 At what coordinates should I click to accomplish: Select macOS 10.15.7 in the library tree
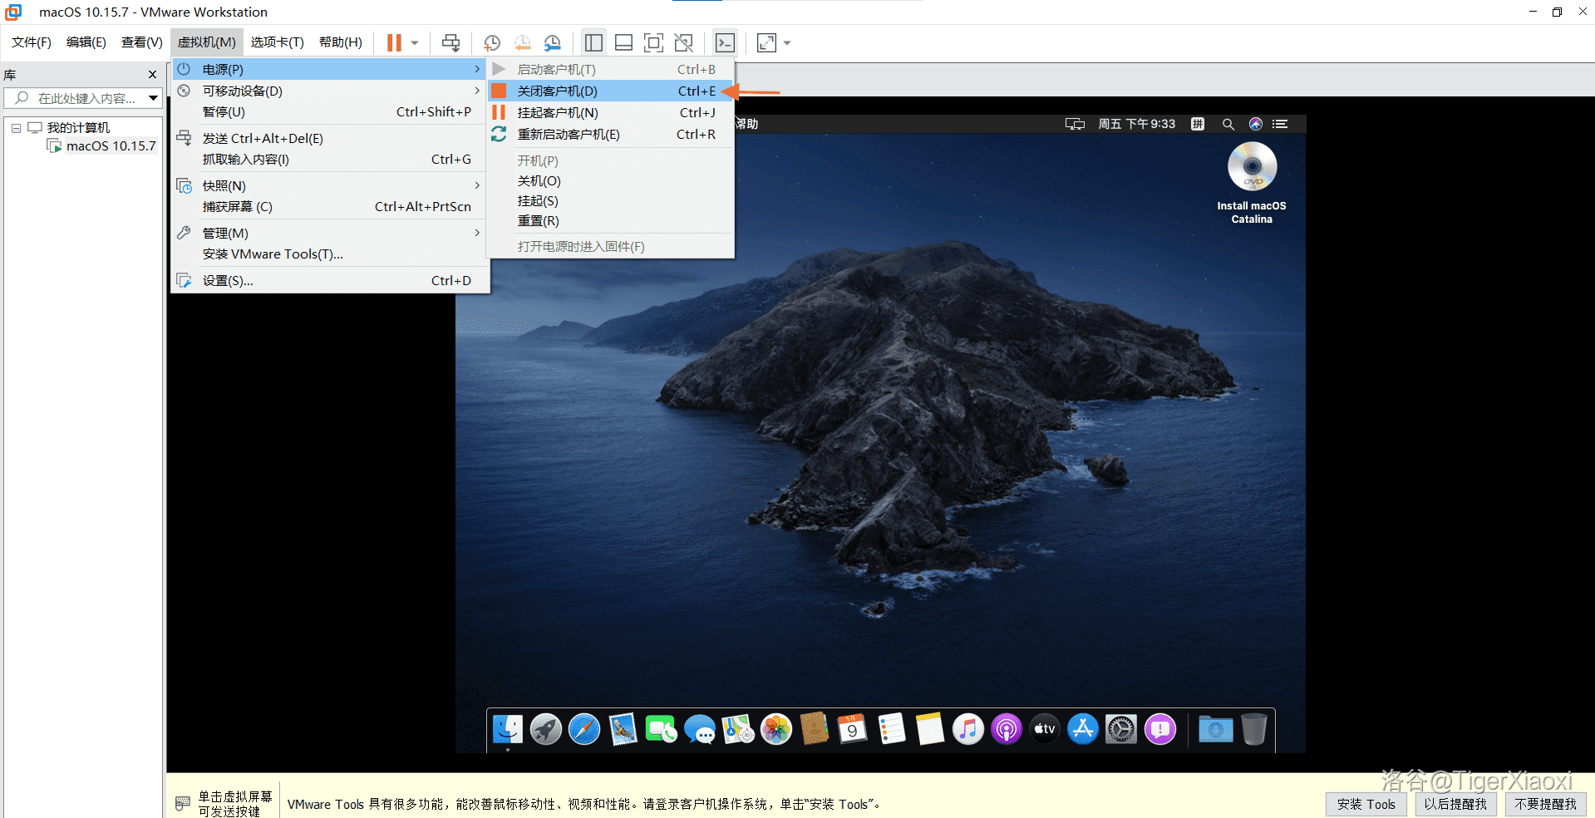[x=111, y=146]
